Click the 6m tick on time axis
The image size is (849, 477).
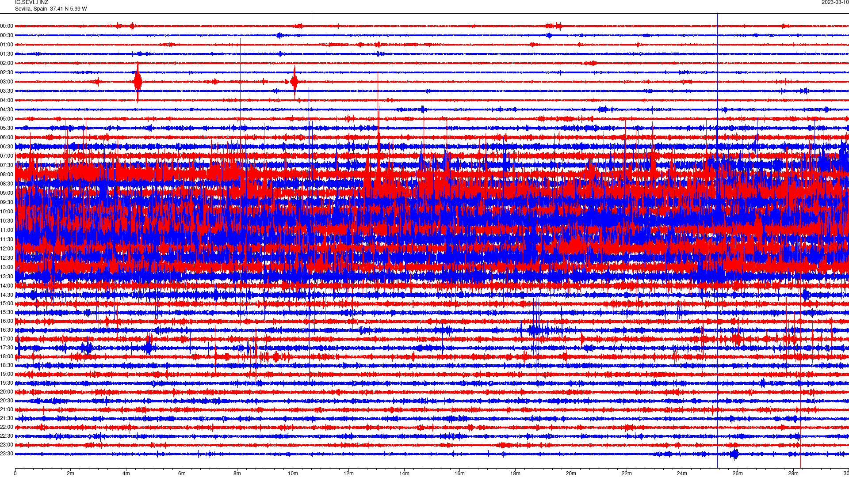(x=182, y=473)
